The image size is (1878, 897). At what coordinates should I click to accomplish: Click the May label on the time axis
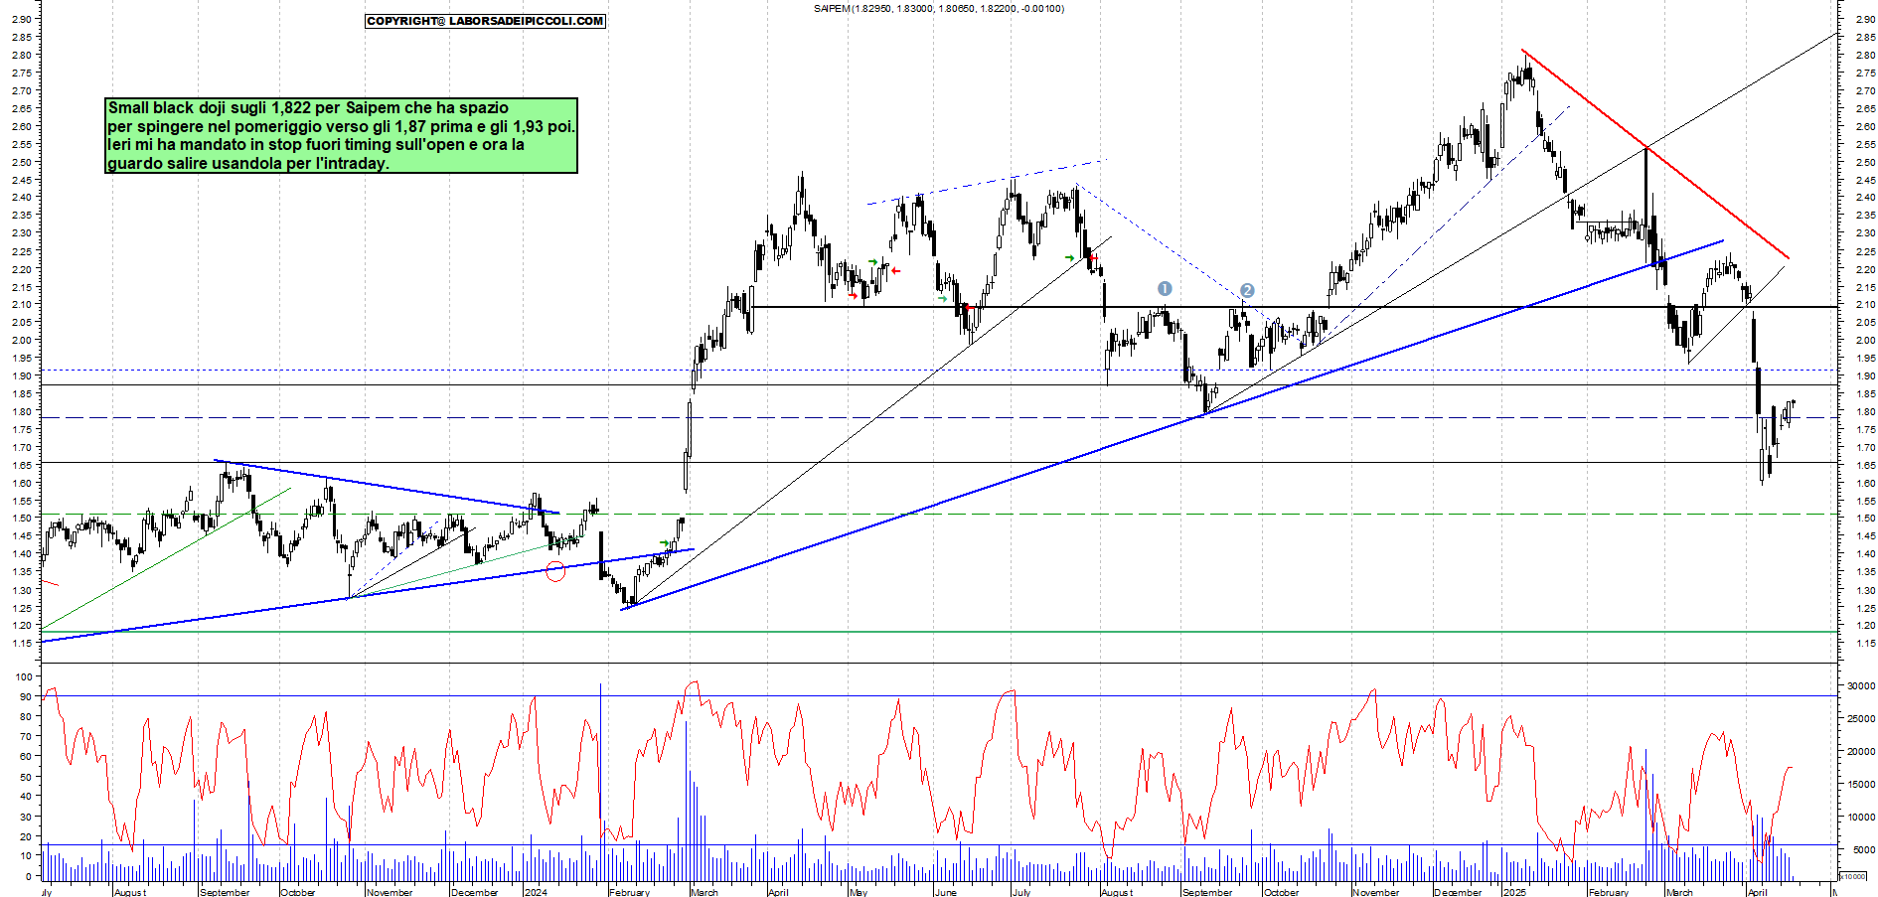(x=859, y=892)
